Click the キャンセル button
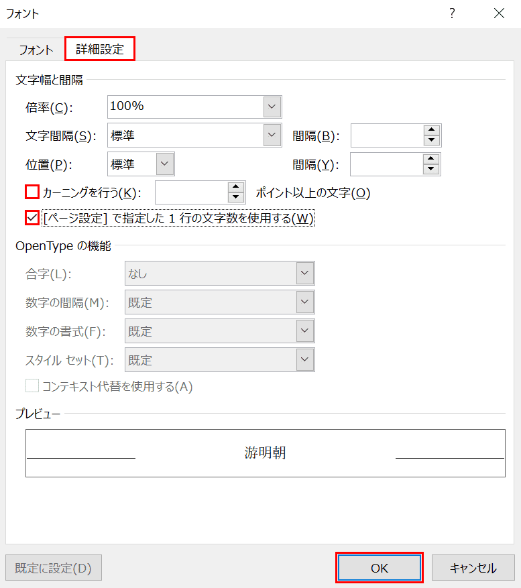 pos(473,568)
